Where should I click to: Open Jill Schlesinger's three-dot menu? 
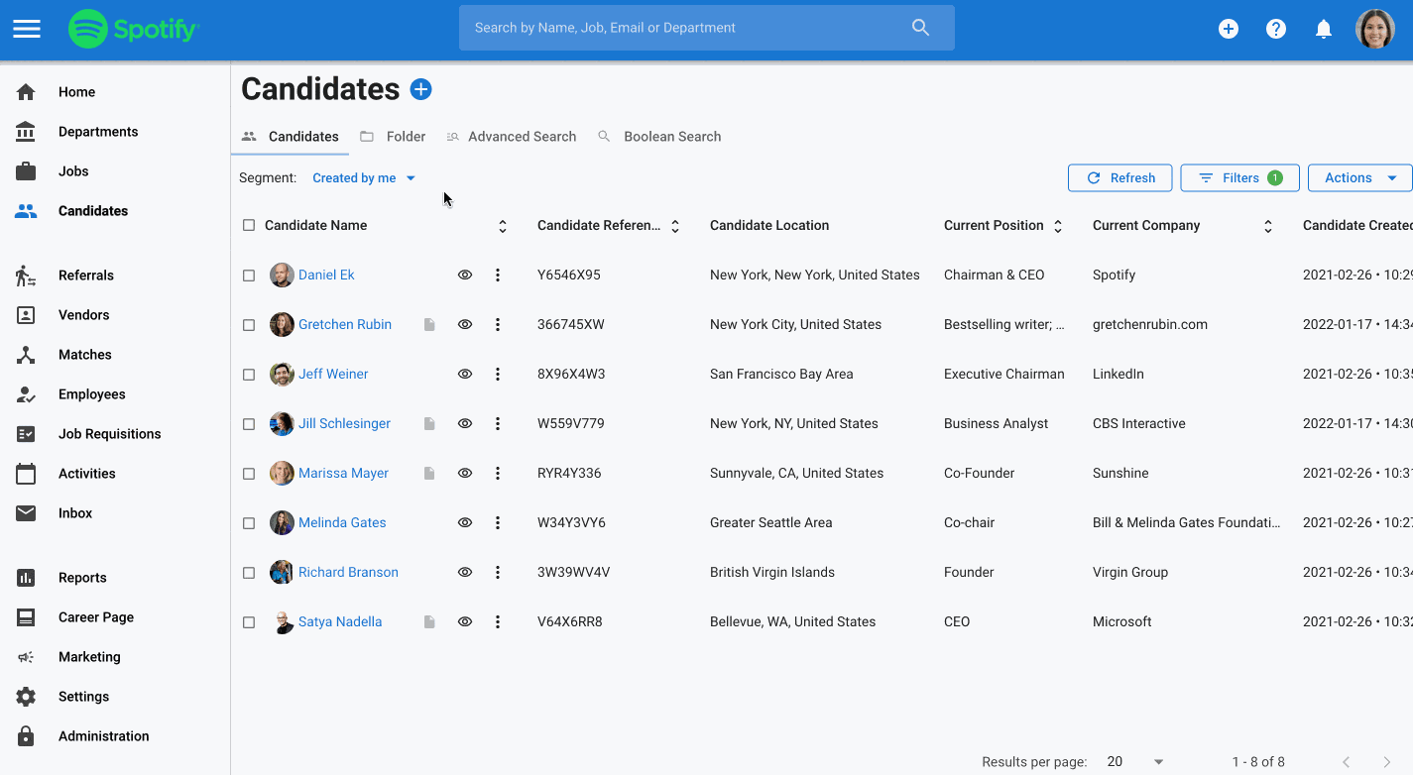498,424
